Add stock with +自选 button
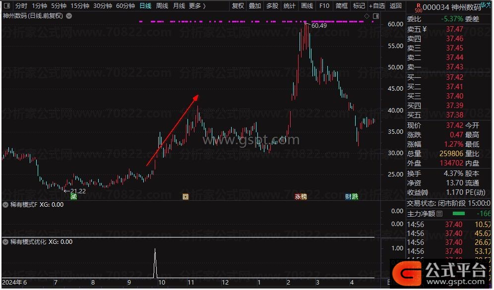This screenshot has width=494, height=290. pos(377,5)
